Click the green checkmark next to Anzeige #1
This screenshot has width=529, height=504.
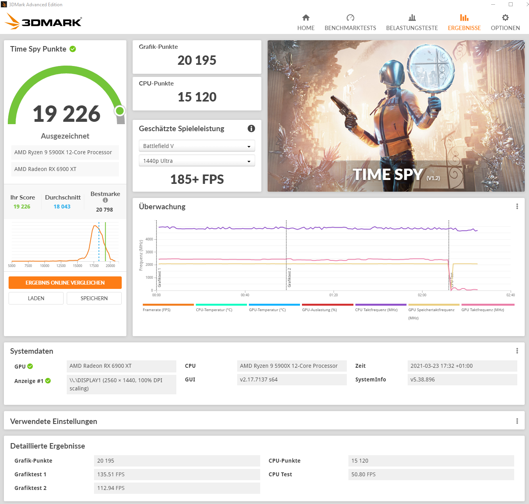point(48,381)
